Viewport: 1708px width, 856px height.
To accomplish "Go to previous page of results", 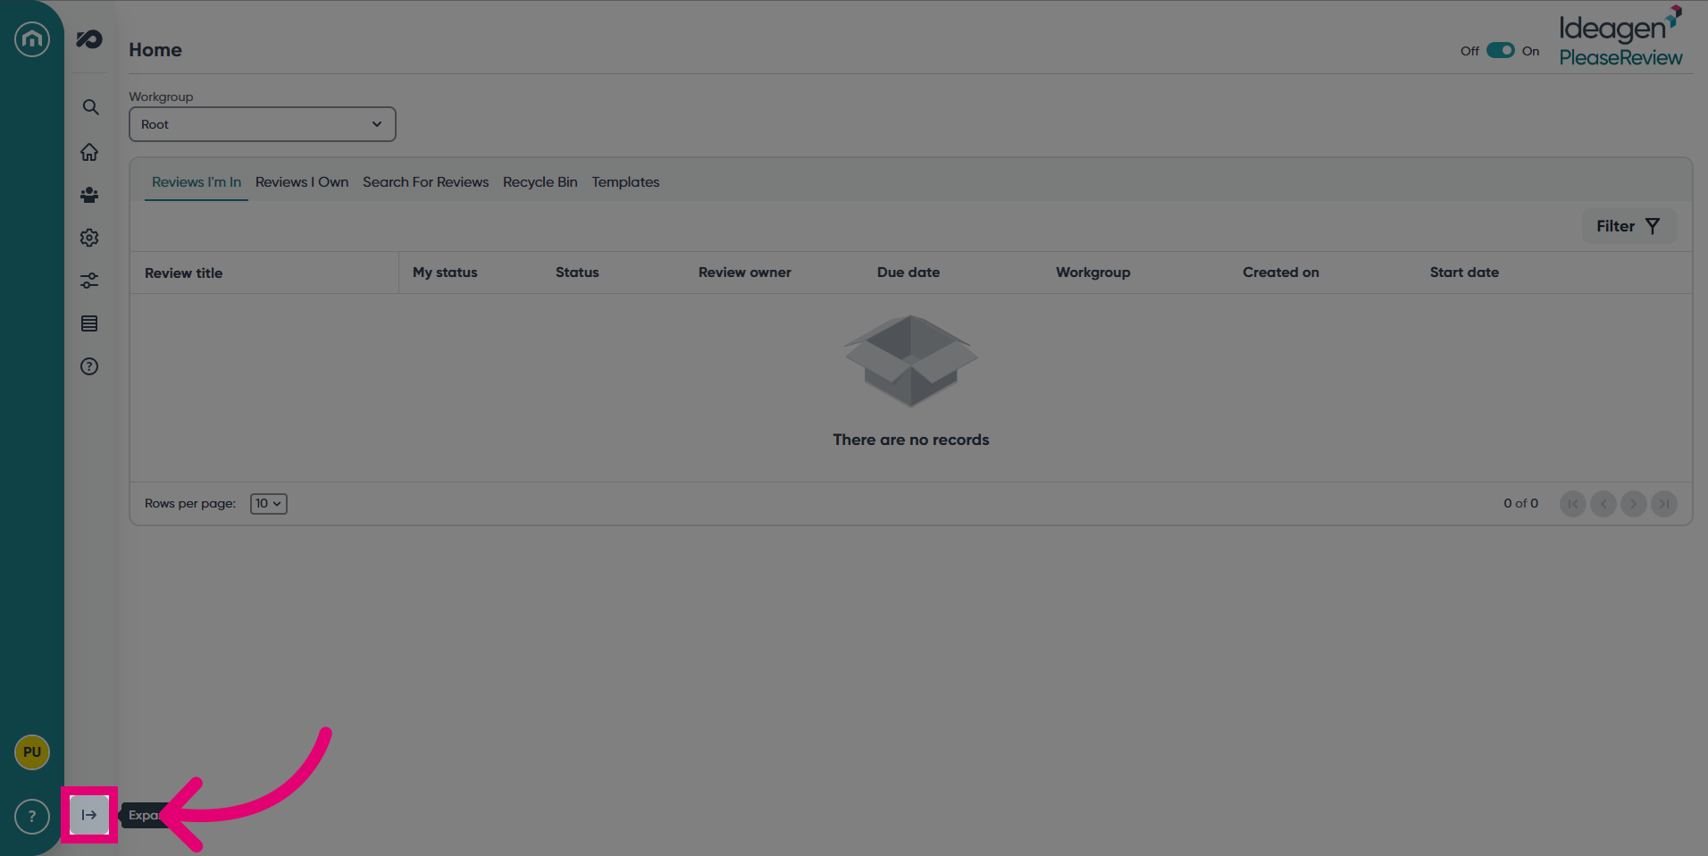I will pyautogui.click(x=1603, y=504).
